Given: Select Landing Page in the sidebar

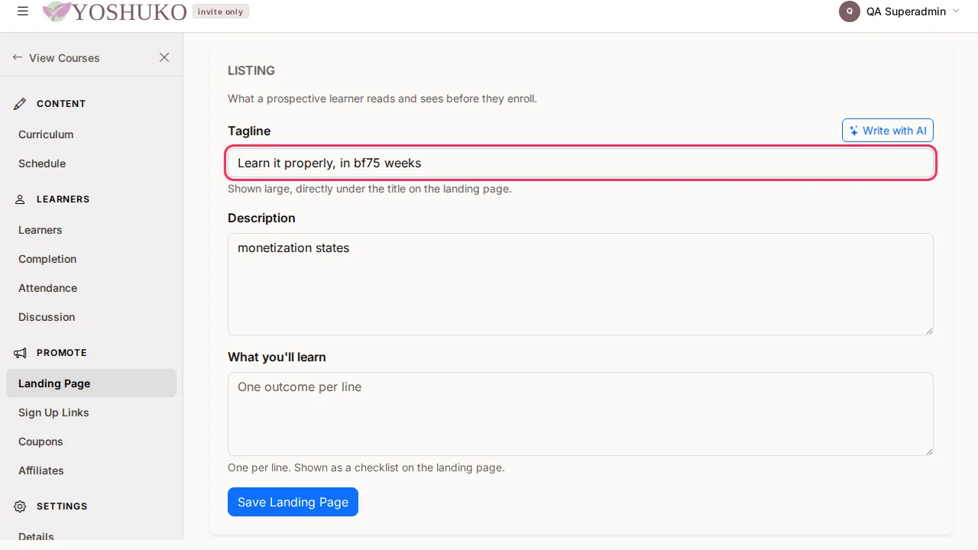Looking at the screenshot, I should coord(91,383).
